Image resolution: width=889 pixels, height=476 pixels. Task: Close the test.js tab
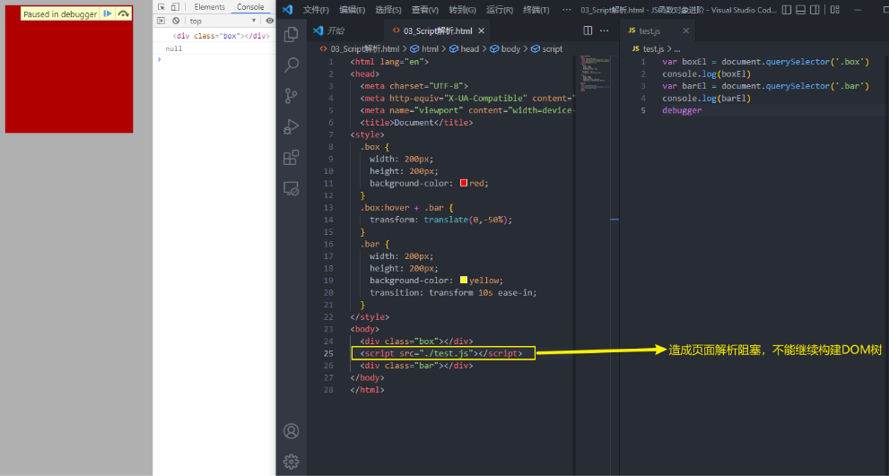pos(685,30)
